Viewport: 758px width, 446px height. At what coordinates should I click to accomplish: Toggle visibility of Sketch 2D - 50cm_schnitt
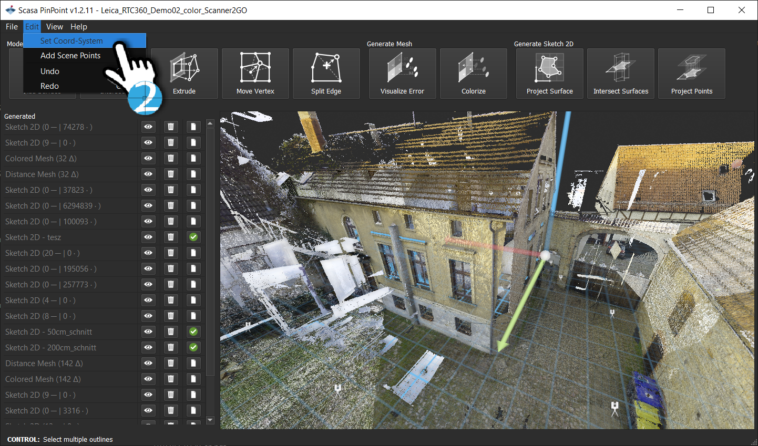(148, 331)
